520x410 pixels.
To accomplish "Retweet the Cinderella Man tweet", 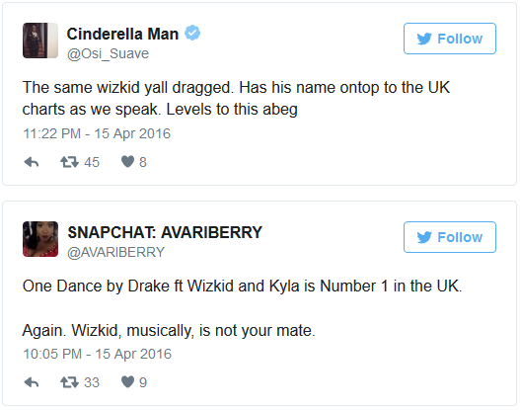I will [x=69, y=162].
